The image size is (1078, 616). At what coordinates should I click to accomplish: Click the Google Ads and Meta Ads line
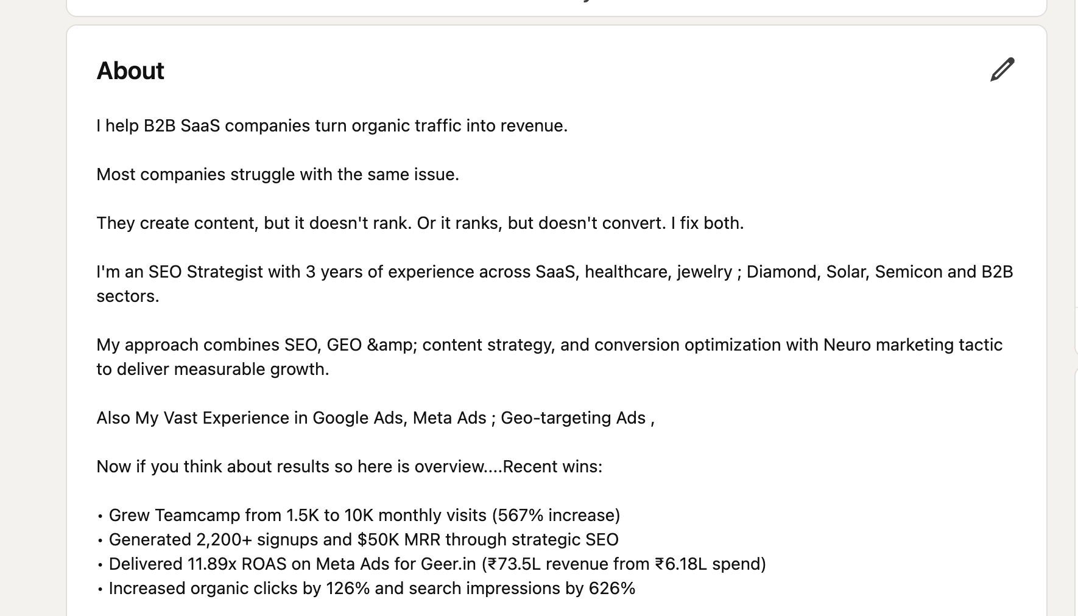(x=375, y=418)
